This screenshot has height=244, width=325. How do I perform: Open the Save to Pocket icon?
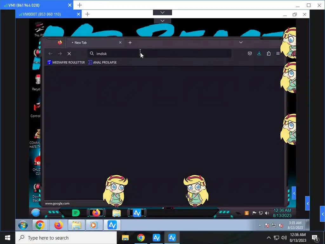tap(250, 53)
